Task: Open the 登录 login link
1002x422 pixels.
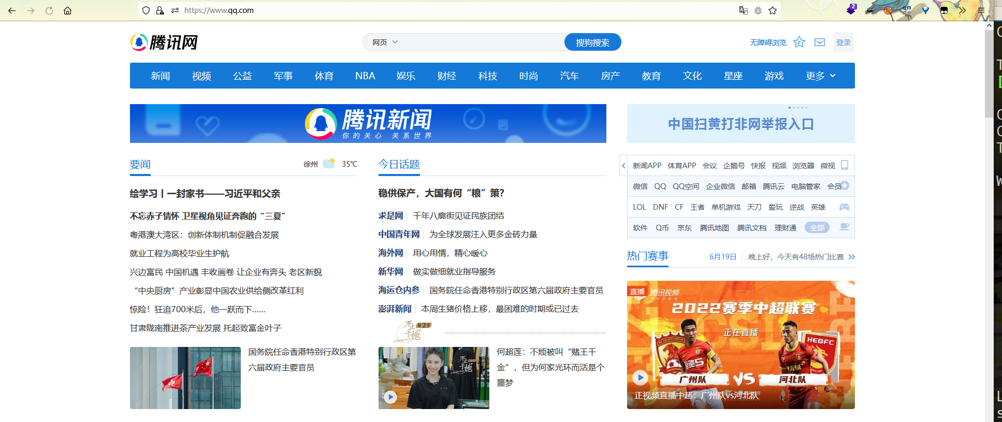Action: coord(843,42)
